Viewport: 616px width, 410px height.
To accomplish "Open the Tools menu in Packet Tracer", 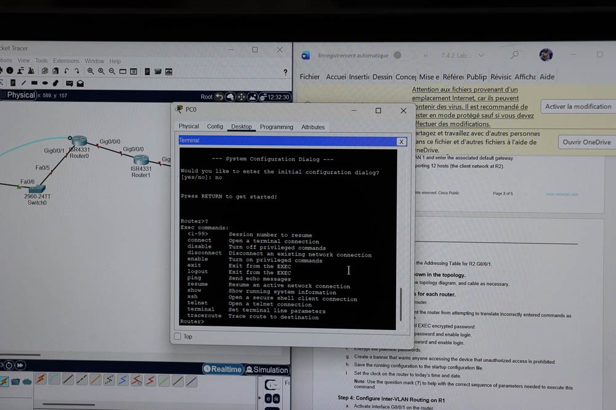I will click(41, 60).
